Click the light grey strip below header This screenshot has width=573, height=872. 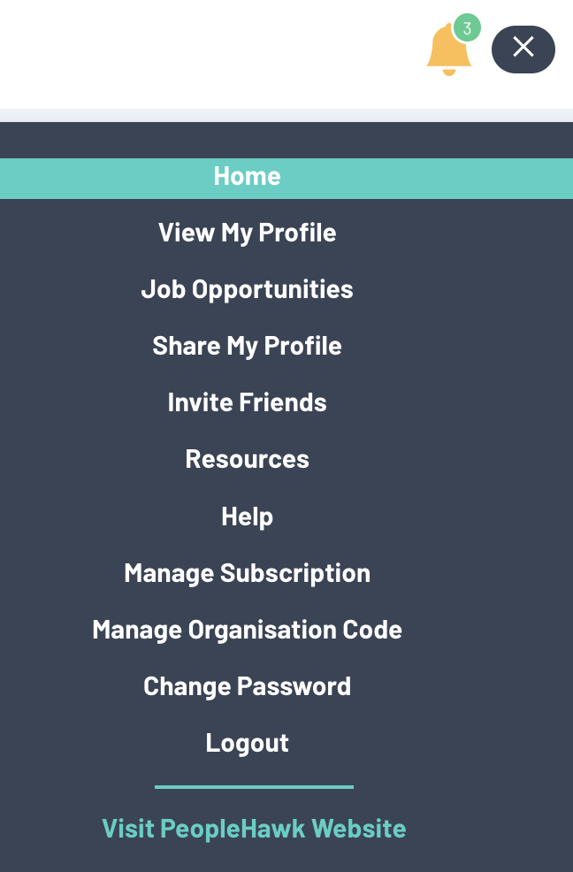click(x=286, y=115)
